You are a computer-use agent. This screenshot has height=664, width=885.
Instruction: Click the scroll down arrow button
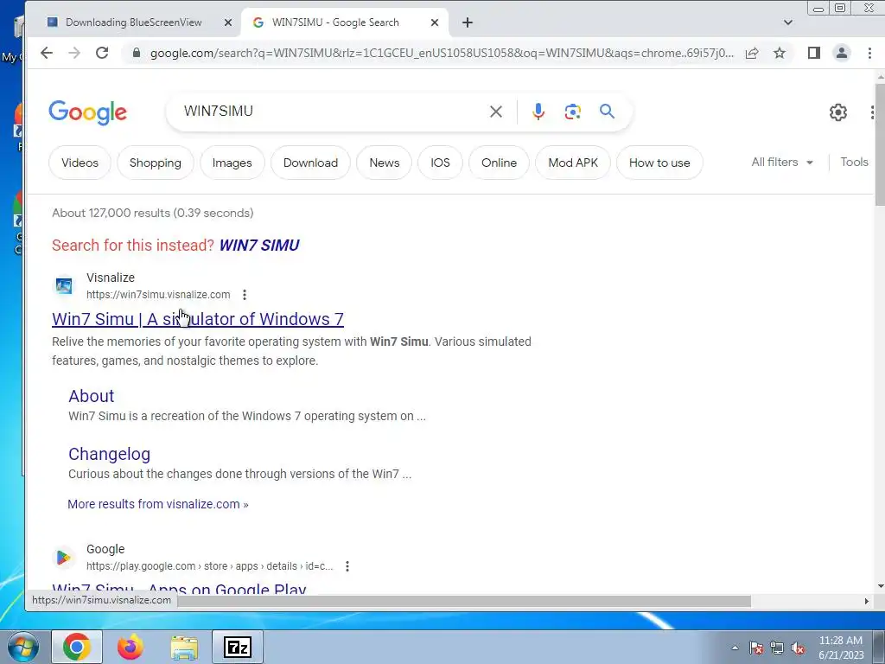(x=880, y=587)
